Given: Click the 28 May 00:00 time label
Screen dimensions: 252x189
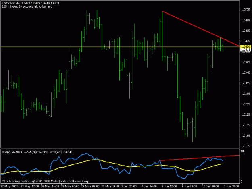Looking at the screenshot, I should click(70, 186).
